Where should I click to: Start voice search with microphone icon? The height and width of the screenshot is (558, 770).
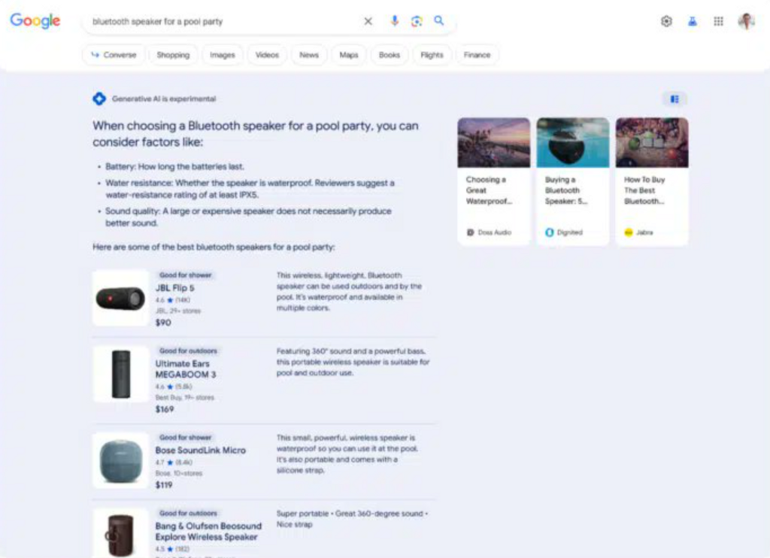[394, 20]
